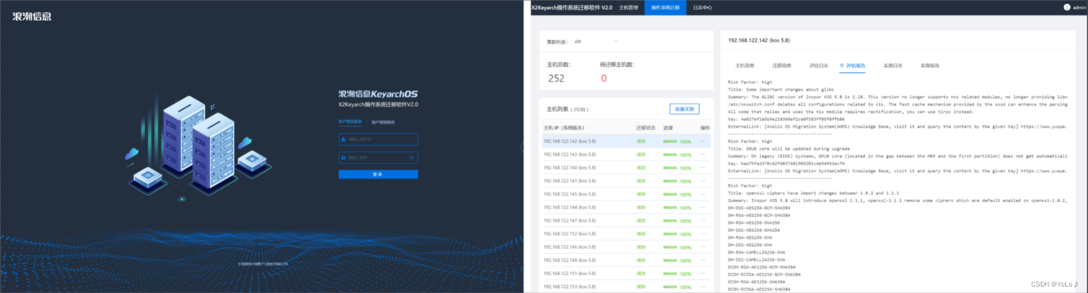
Task: Switch to the 评估日志 tab
Action: [x=818, y=66]
